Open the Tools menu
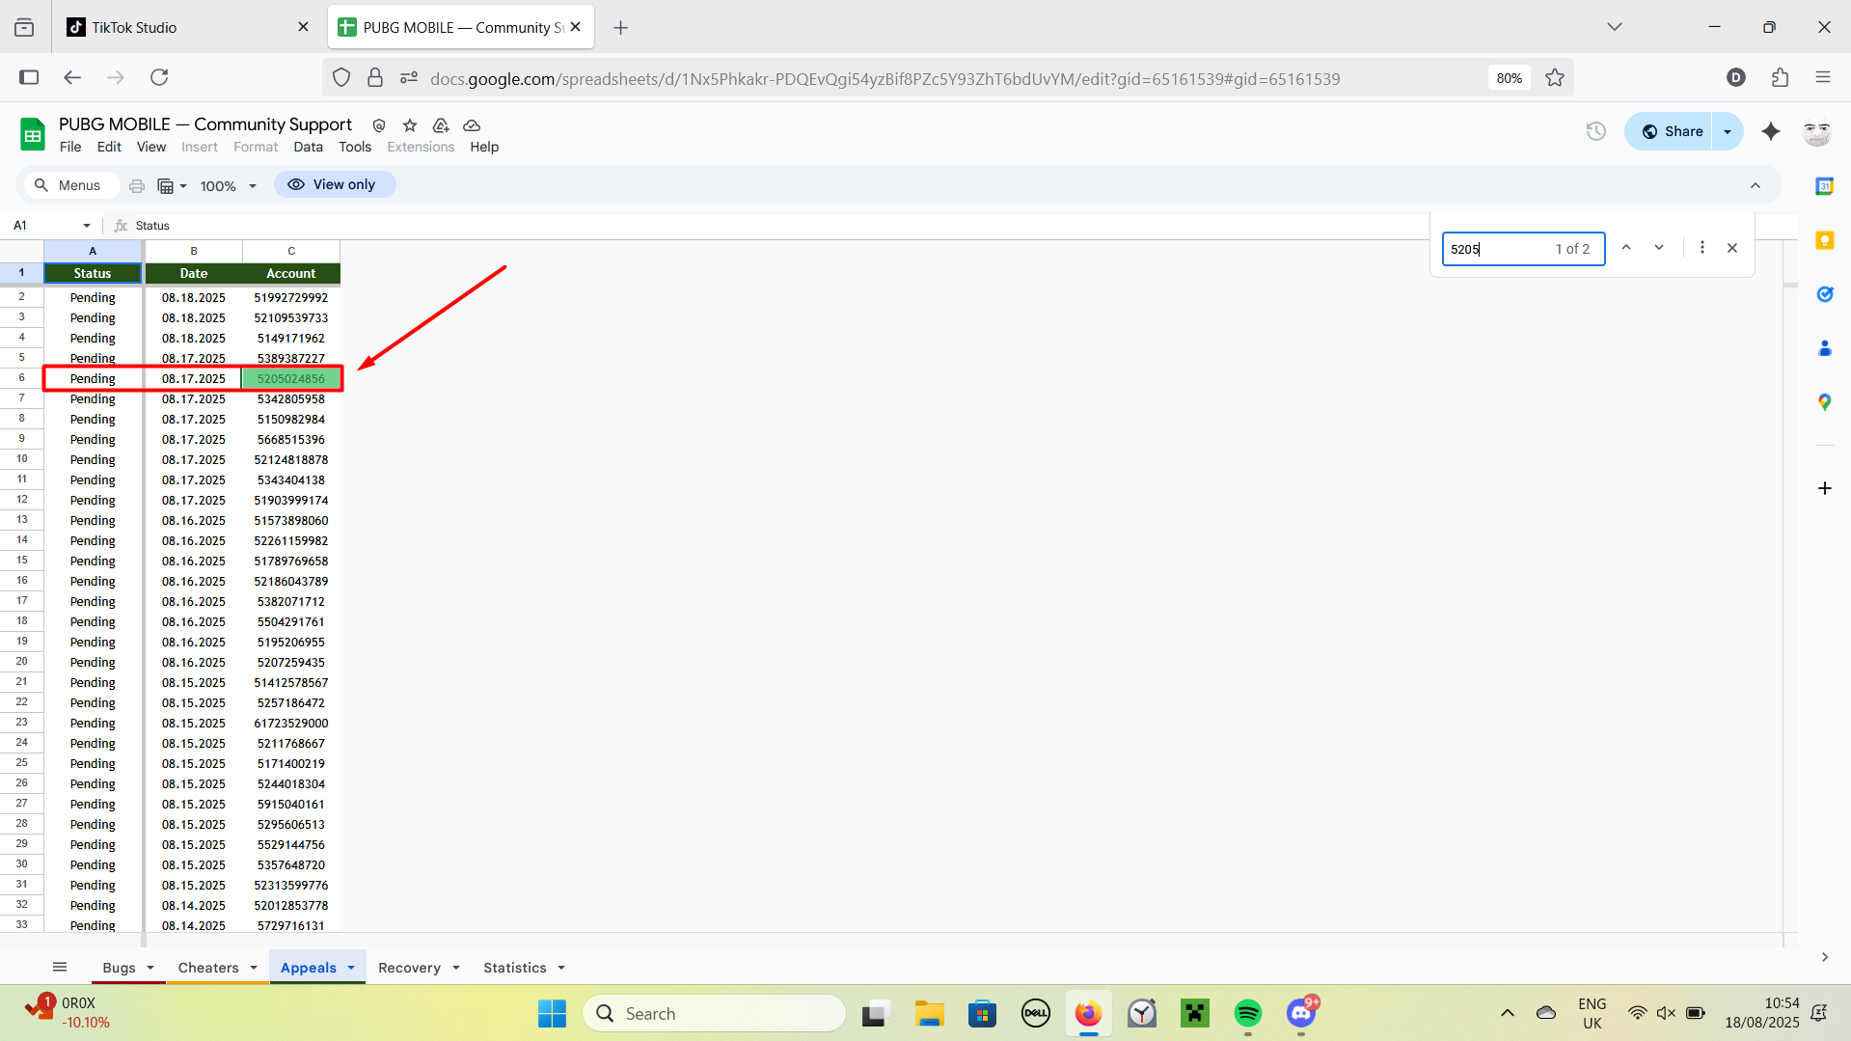Screen dimensions: 1851x1041 pyautogui.click(x=355, y=147)
